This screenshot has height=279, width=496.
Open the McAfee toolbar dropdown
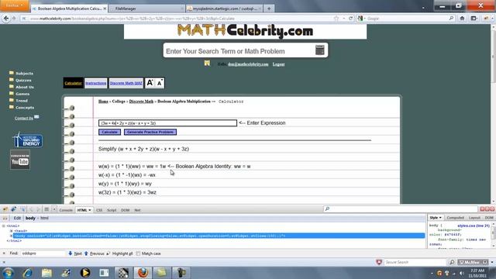point(491,262)
